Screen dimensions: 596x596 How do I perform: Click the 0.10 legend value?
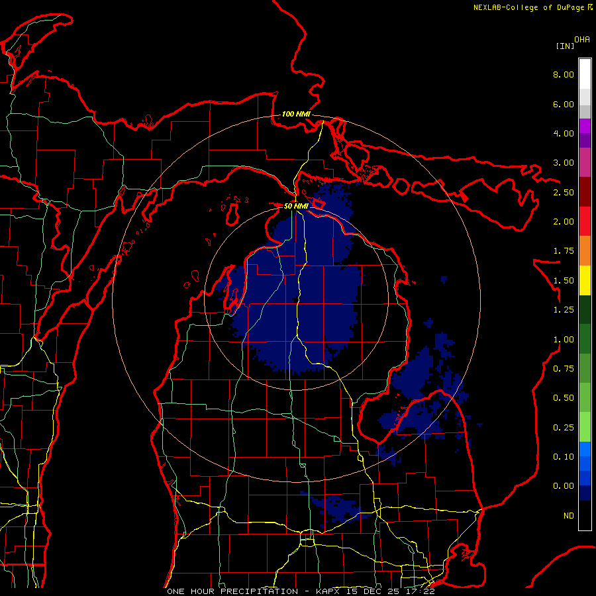click(x=564, y=457)
